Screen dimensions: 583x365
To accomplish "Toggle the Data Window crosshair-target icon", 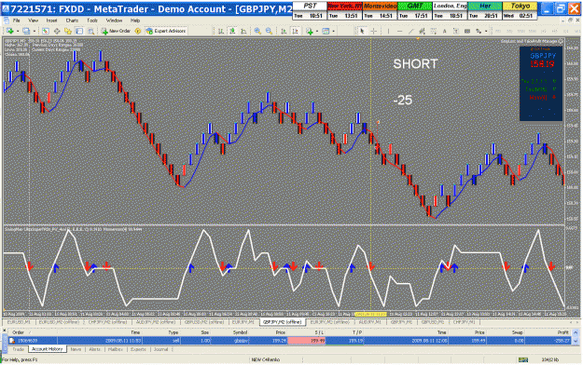I will [x=57, y=31].
